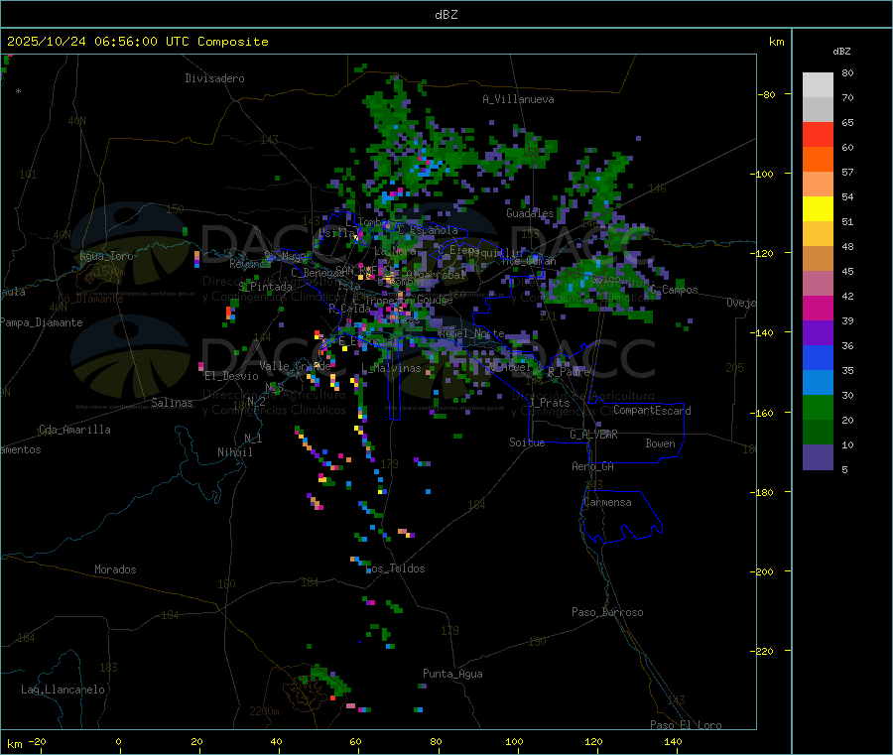Click the Valle_Grande map label

295,366
